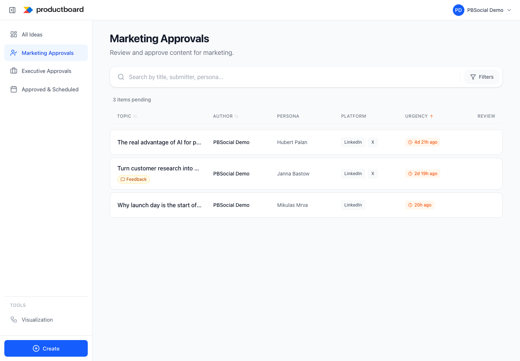Click the X tag in Hubert Palan row
This screenshot has width=520, height=361.
pyautogui.click(x=373, y=142)
